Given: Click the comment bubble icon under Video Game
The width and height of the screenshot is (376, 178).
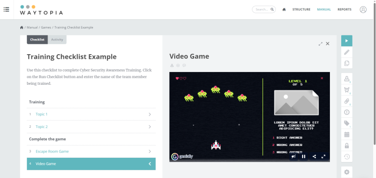Looking at the screenshot, I should [184, 65].
